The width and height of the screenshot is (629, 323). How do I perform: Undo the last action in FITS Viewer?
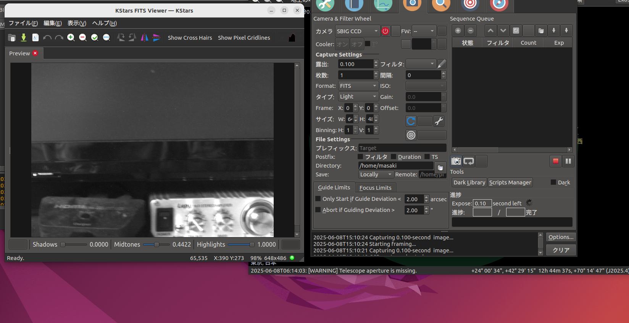point(47,37)
